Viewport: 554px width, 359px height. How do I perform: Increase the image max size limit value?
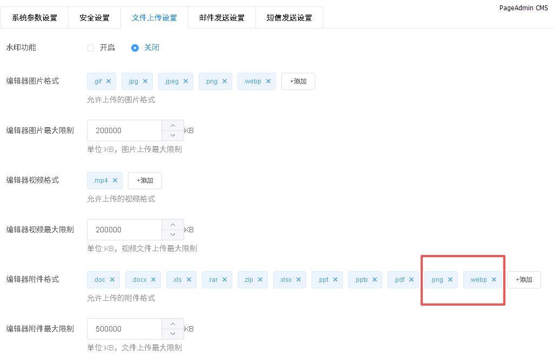coord(173,125)
